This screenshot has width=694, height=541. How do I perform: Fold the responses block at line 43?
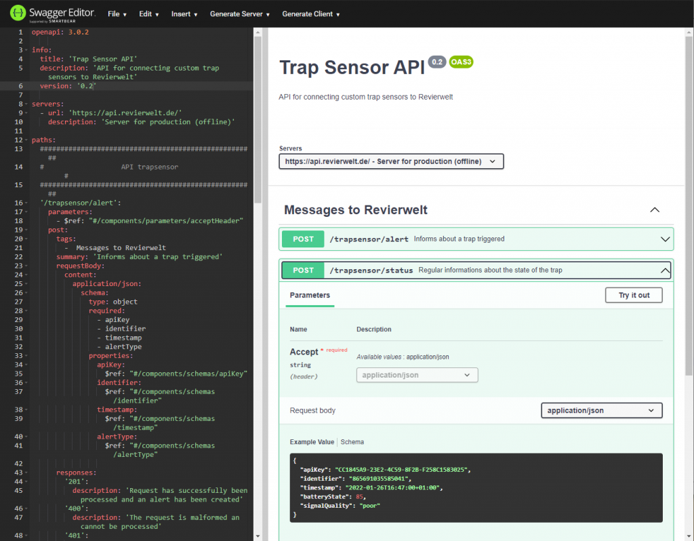click(26, 473)
